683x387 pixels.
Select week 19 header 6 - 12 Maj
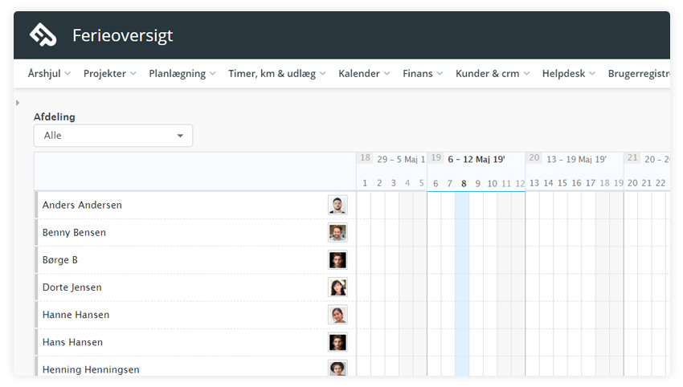476,159
